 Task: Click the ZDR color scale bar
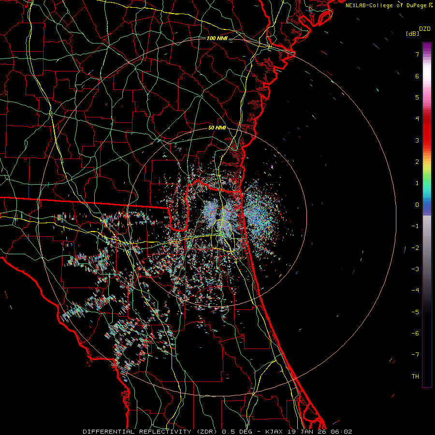(427, 215)
